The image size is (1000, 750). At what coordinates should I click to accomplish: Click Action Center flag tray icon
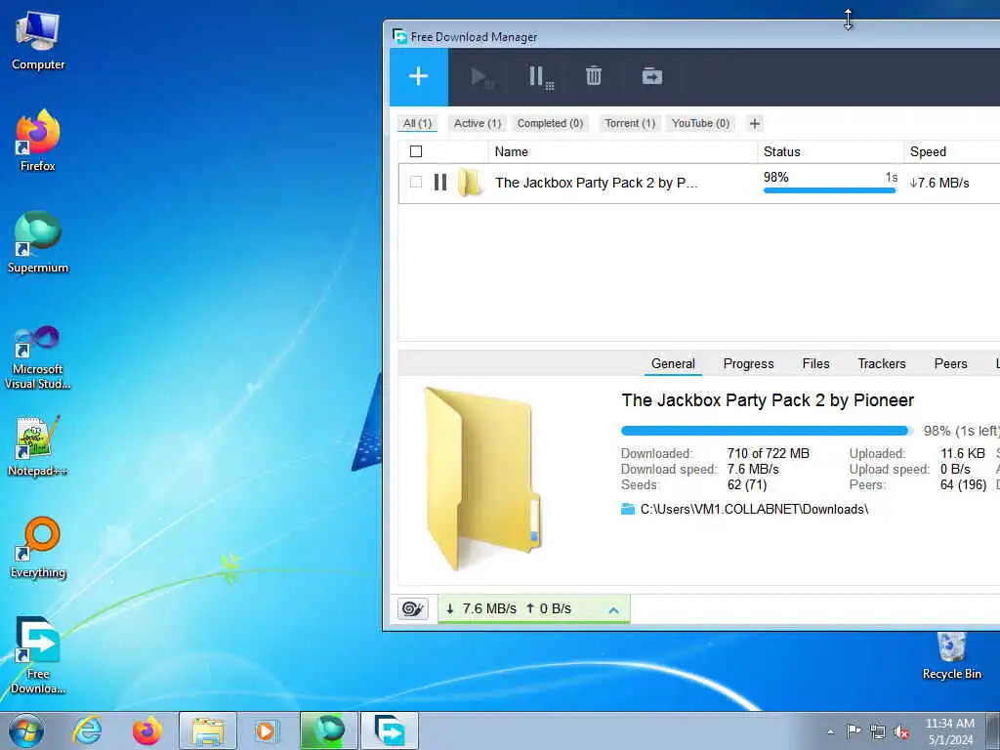(x=854, y=731)
